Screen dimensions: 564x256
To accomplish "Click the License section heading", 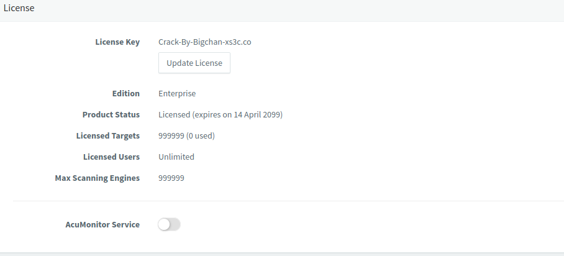I will [19, 8].
